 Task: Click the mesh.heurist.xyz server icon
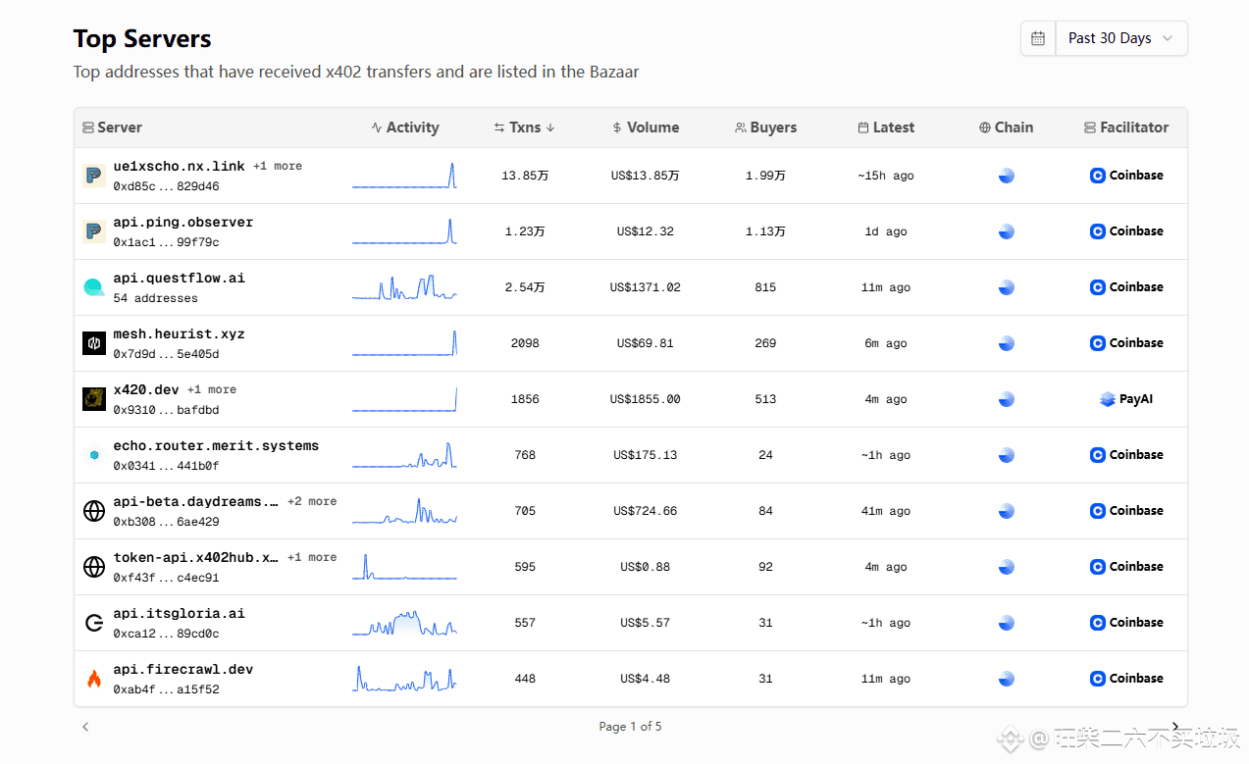[94, 343]
